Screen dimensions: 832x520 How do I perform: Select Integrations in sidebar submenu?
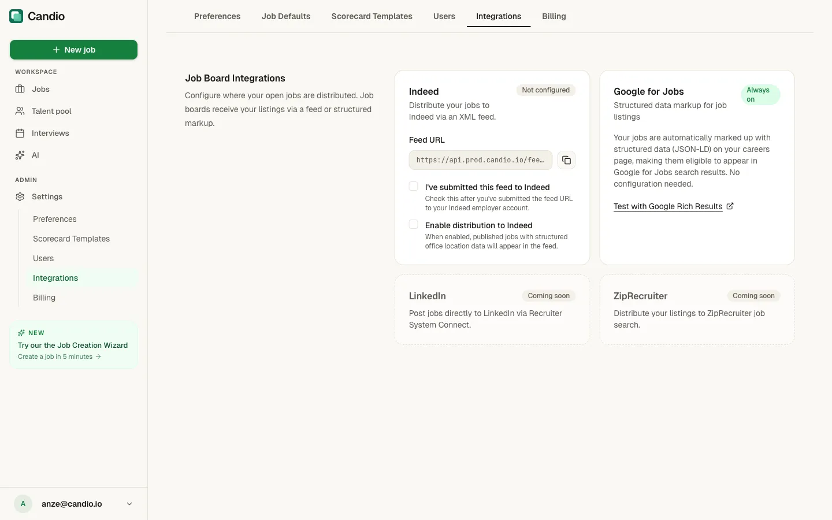click(x=83, y=278)
